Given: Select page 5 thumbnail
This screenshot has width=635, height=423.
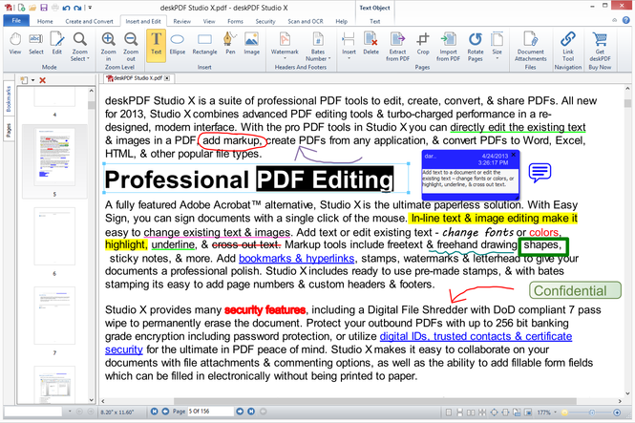Looking at the screenshot, I should pyautogui.click(x=54, y=157).
